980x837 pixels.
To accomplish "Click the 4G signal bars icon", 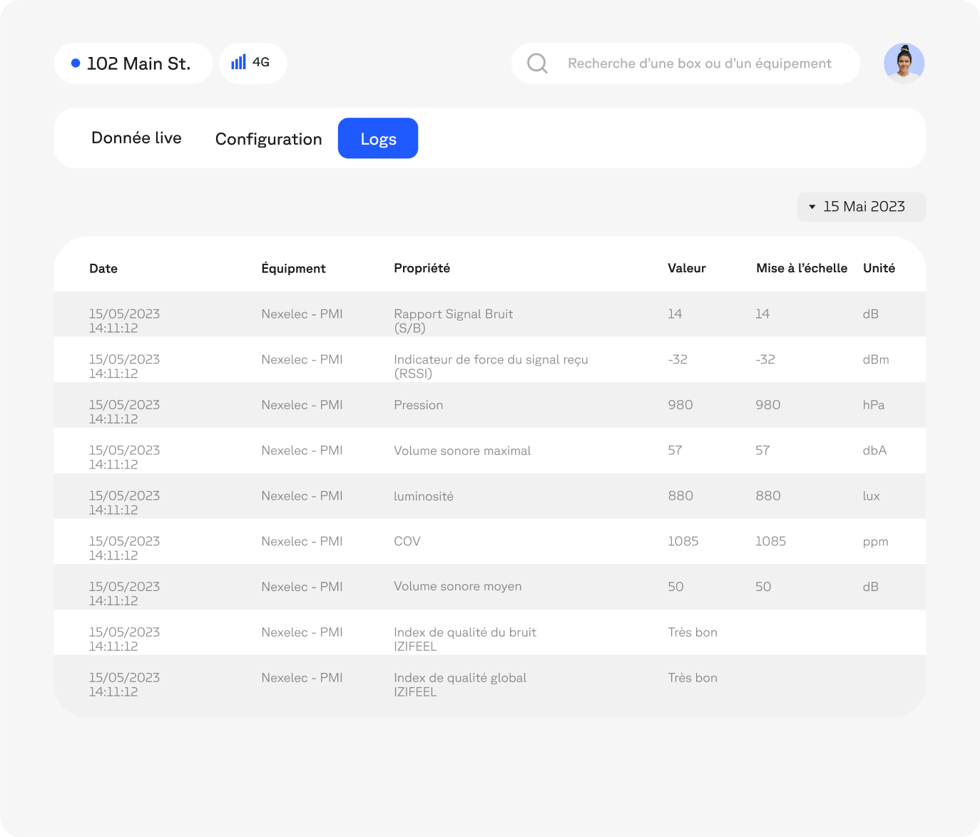I will click(238, 63).
